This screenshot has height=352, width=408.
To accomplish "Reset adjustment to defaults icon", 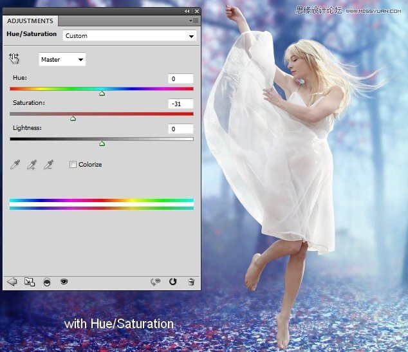I will [172, 282].
